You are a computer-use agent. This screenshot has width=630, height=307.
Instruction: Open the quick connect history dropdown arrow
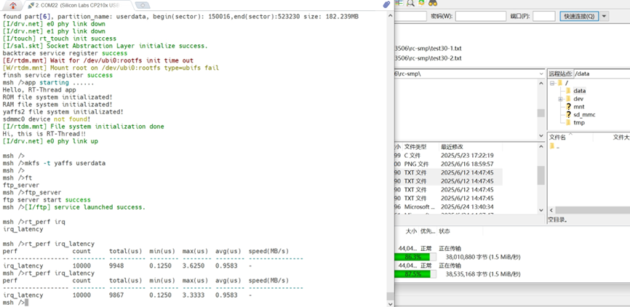(605, 16)
